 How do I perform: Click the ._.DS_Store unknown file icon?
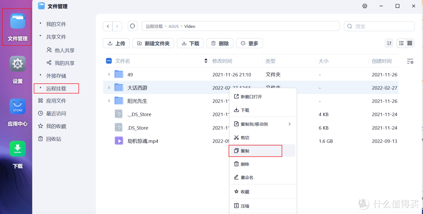point(119,114)
